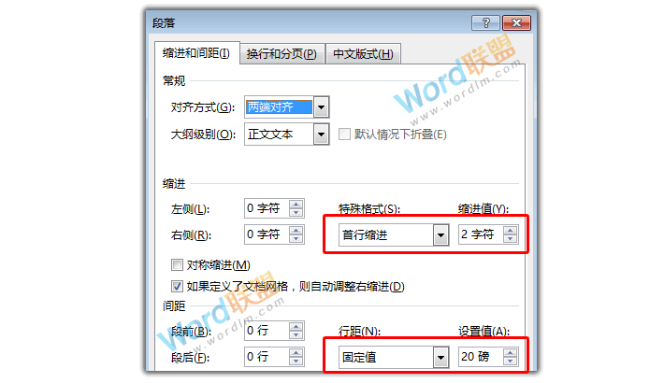
Task: Close the 段落 dialog
Action: point(516,22)
